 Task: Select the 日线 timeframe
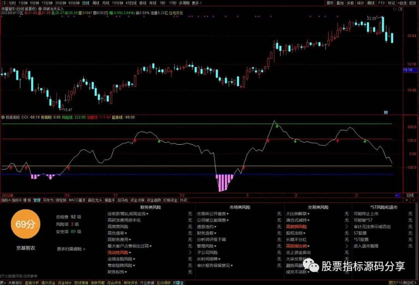[86, 3]
